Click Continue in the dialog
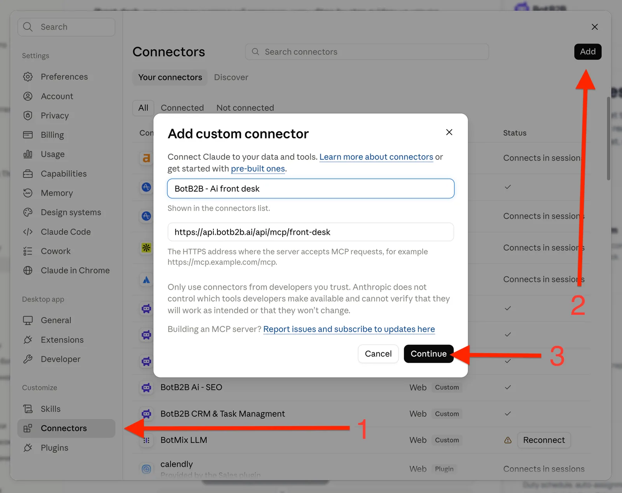 click(429, 354)
